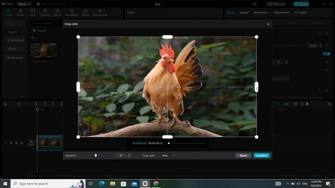
Task: Click the volume icon in system tray
Action: pos(298,184)
